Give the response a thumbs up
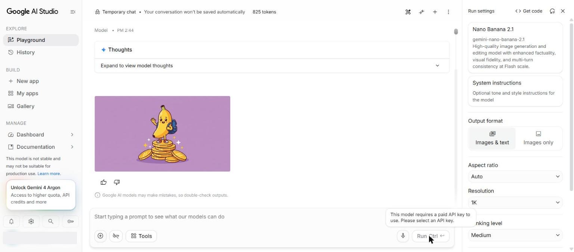Image resolution: width=574 pixels, height=252 pixels. click(x=104, y=182)
